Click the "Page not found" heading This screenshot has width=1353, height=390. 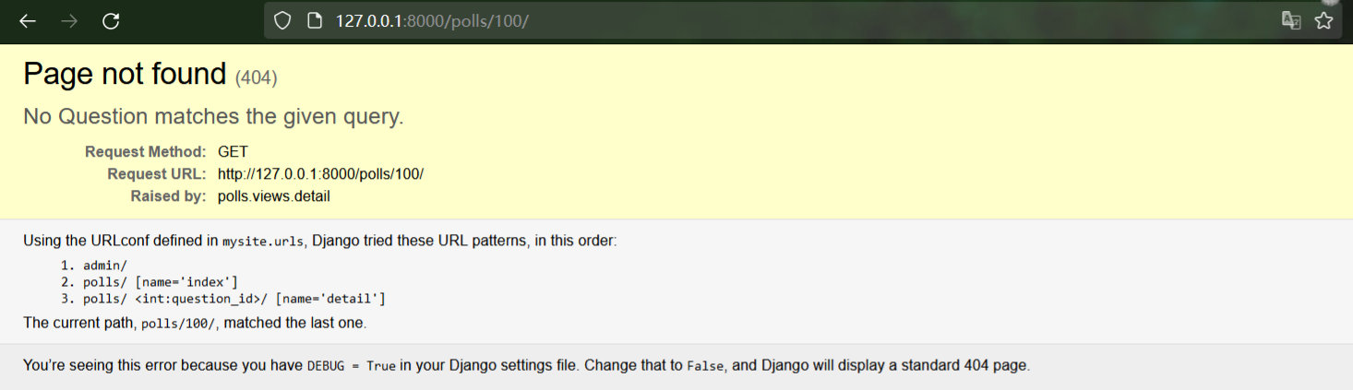125,74
